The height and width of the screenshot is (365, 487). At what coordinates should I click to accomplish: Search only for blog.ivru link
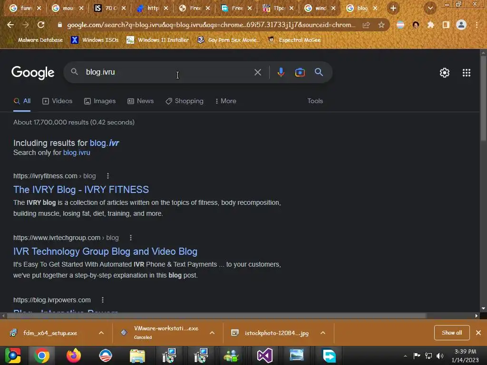coord(77,153)
